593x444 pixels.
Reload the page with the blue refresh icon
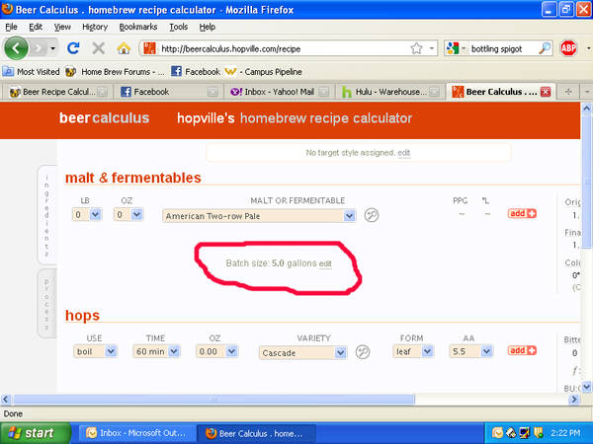(x=73, y=48)
